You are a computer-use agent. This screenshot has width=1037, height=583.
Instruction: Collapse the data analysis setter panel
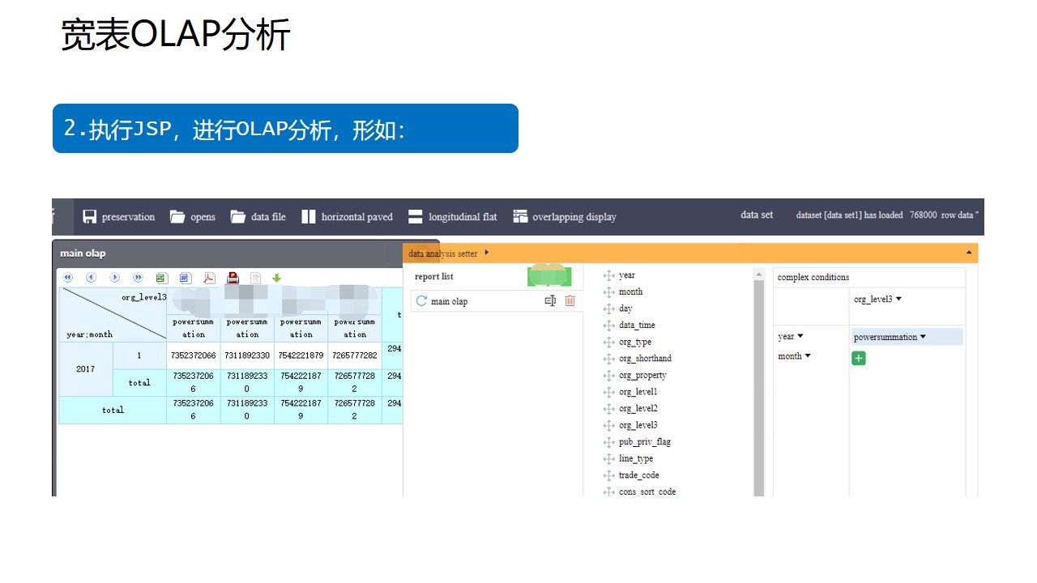[x=968, y=253]
